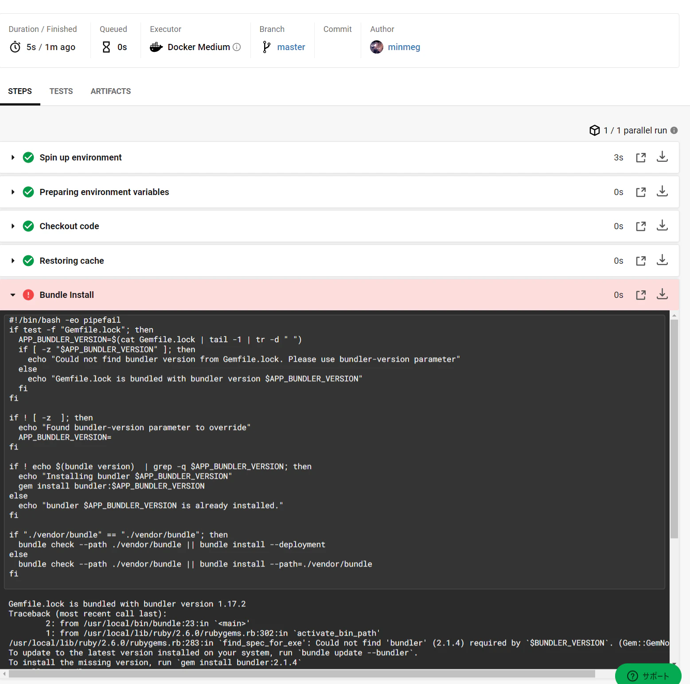This screenshot has width=690, height=684.
Task: Open Preparing environment variables output in new tab
Action: coord(641,192)
